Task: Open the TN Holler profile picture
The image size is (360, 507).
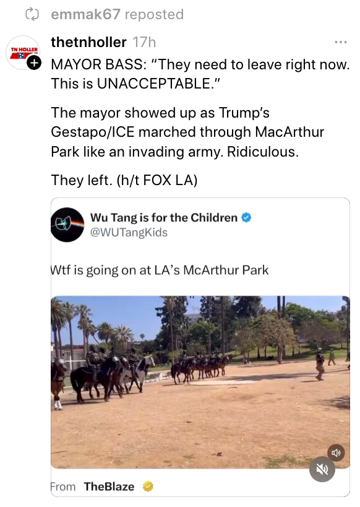Action: [x=23, y=53]
